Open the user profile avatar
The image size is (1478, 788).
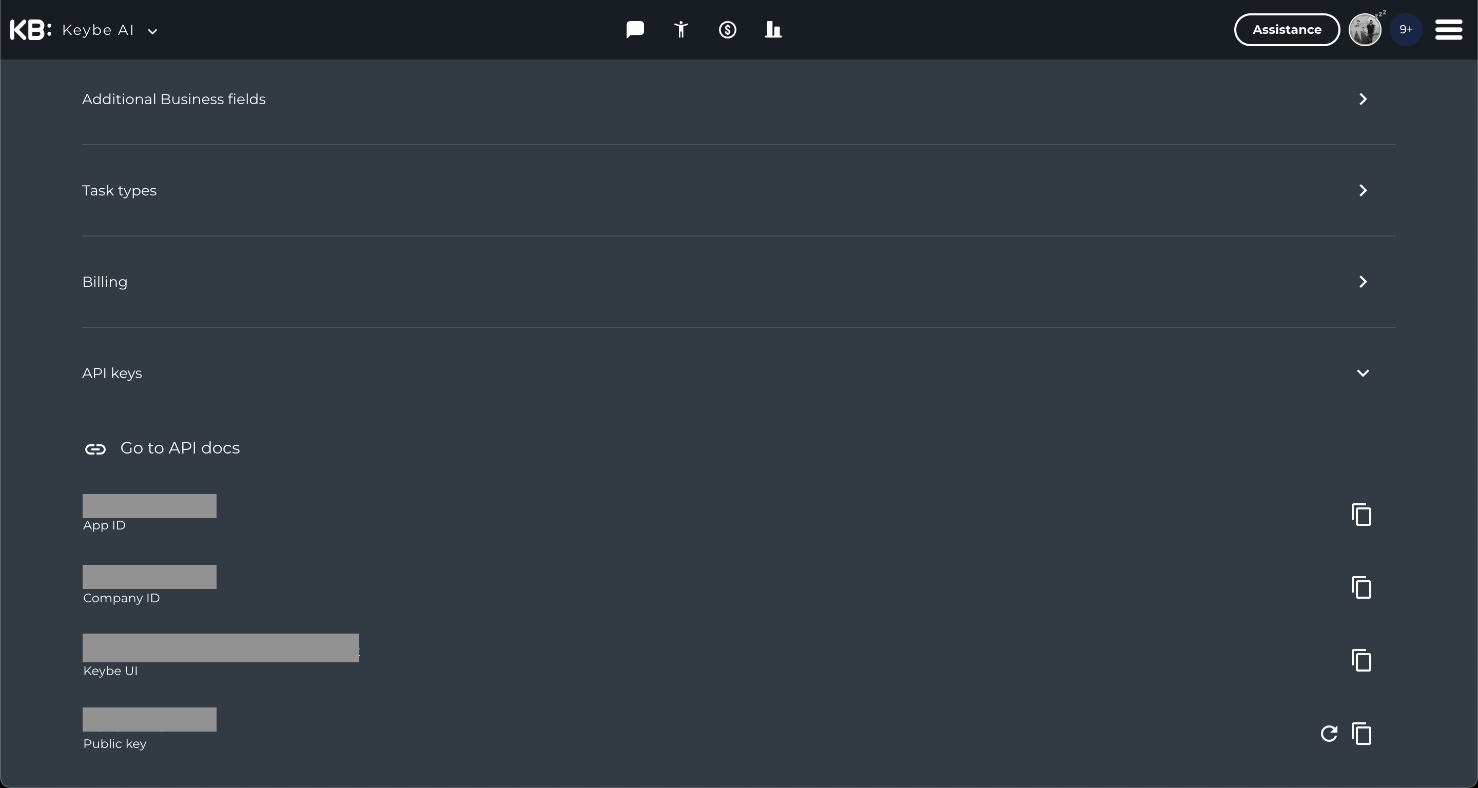click(x=1365, y=30)
